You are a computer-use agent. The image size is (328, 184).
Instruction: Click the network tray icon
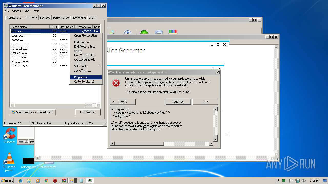point(298,181)
